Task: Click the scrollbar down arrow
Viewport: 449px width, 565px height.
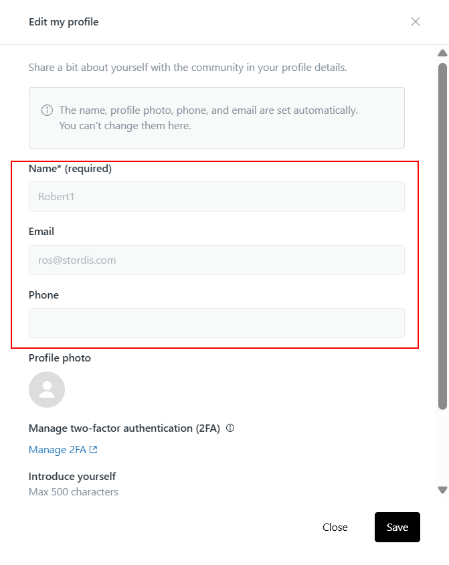Action: point(442,490)
